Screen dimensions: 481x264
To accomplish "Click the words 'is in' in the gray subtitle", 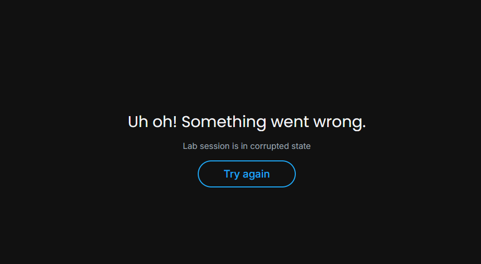I will click(240, 146).
